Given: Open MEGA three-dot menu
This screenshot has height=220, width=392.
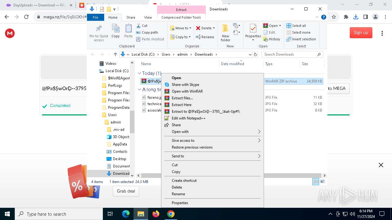Looking at the screenshot, I should click(382, 33).
